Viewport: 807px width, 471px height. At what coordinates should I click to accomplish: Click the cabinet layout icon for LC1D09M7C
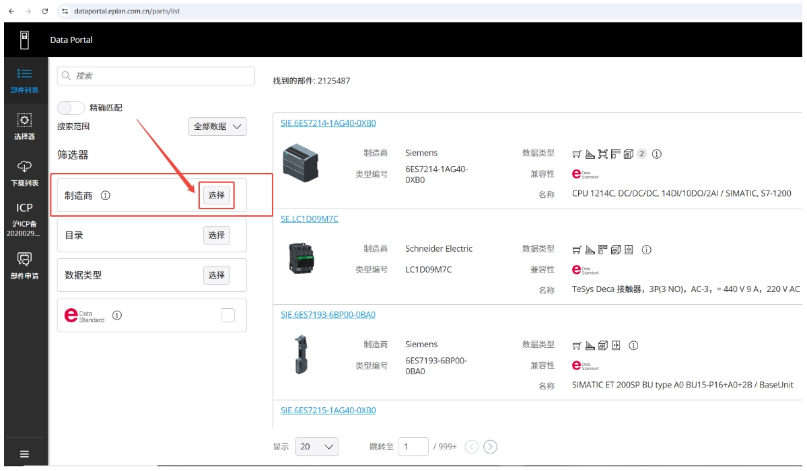click(x=629, y=250)
